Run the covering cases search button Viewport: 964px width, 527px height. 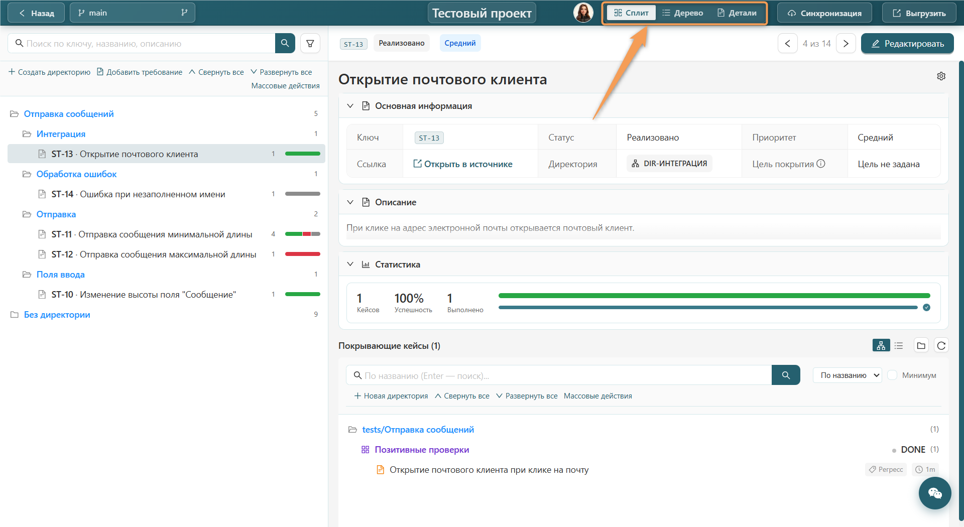[786, 375]
